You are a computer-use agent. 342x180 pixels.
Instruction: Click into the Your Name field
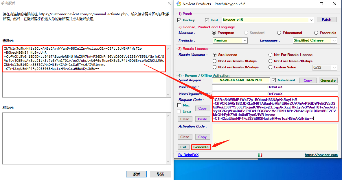point(275,87)
